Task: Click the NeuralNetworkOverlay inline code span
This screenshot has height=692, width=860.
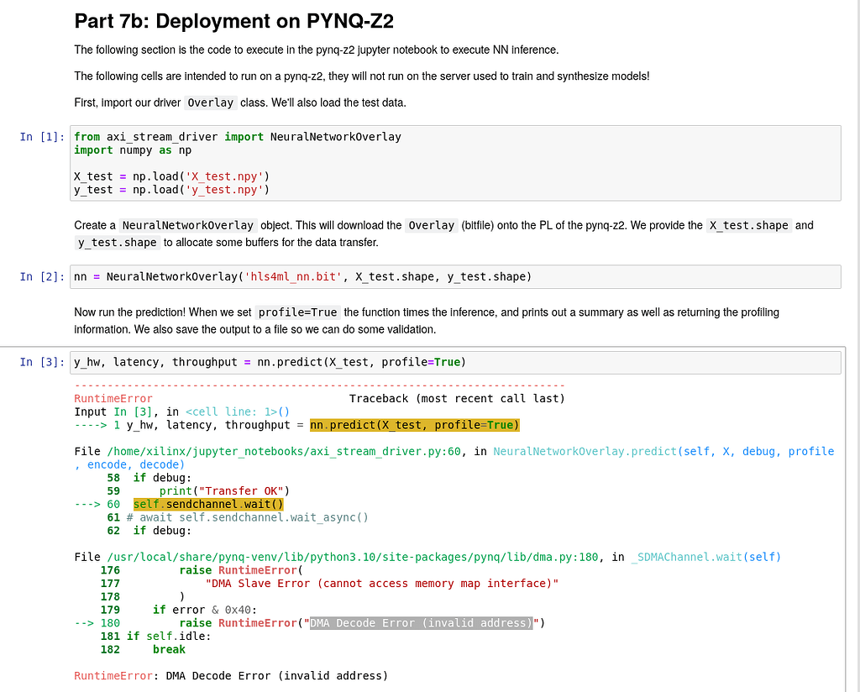Action: 187,225
